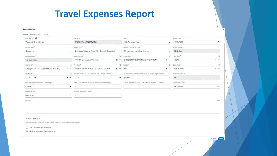Close the Report Header dialog

(223, 29)
